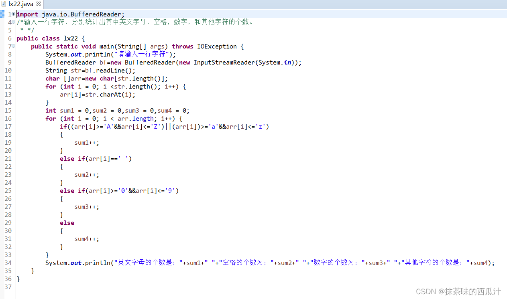Click the throws keyword
Image resolution: width=507 pixels, height=299 pixels.
[x=183, y=46]
